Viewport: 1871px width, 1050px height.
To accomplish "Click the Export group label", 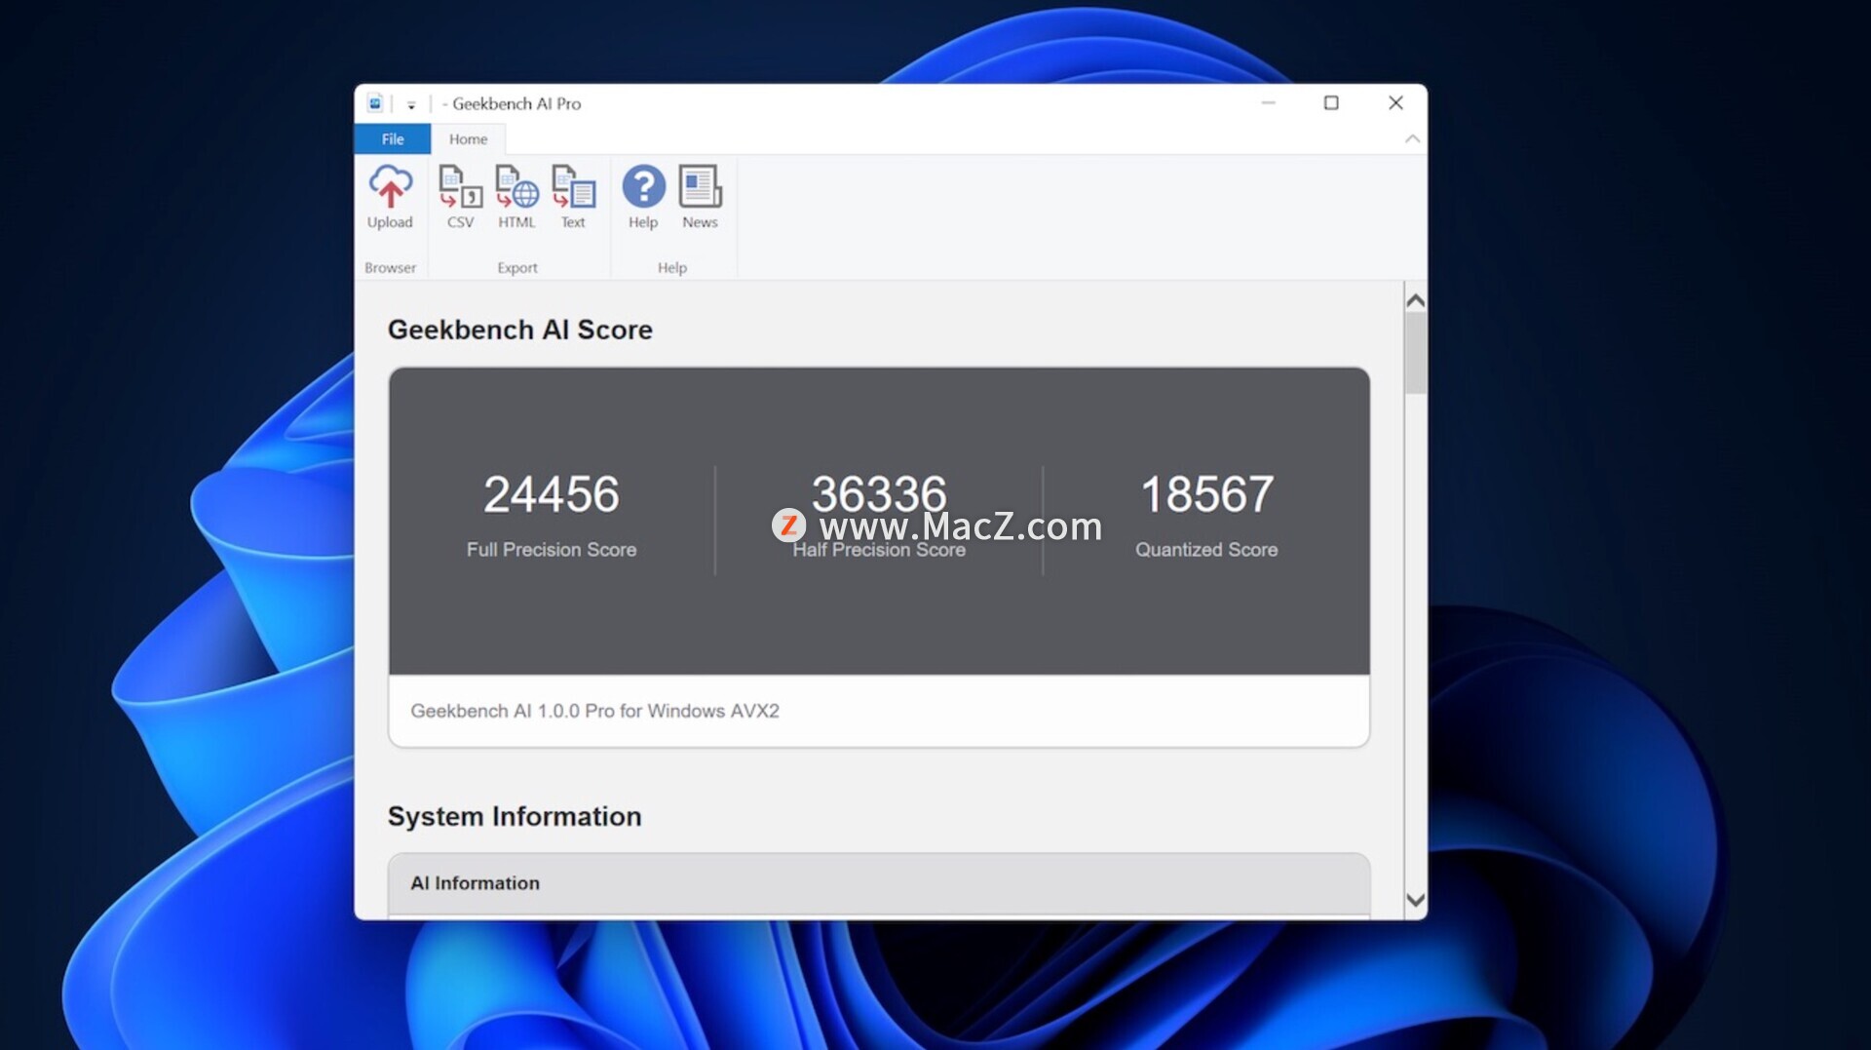I will [517, 267].
